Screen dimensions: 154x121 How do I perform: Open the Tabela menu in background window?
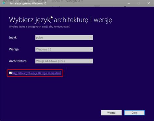pyautogui.click(x=56, y=1)
